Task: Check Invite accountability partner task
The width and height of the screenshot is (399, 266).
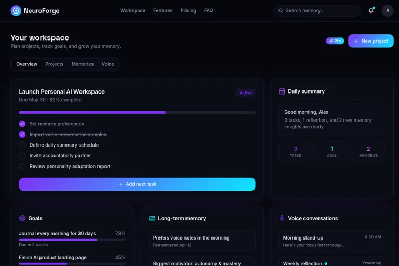Action: click(22, 156)
